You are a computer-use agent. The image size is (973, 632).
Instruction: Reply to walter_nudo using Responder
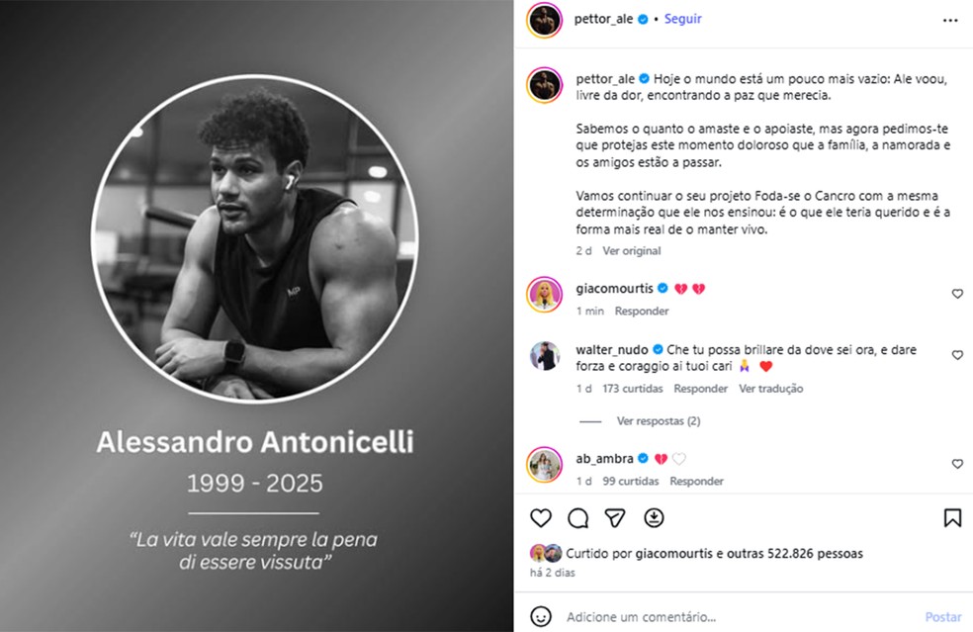tap(700, 388)
